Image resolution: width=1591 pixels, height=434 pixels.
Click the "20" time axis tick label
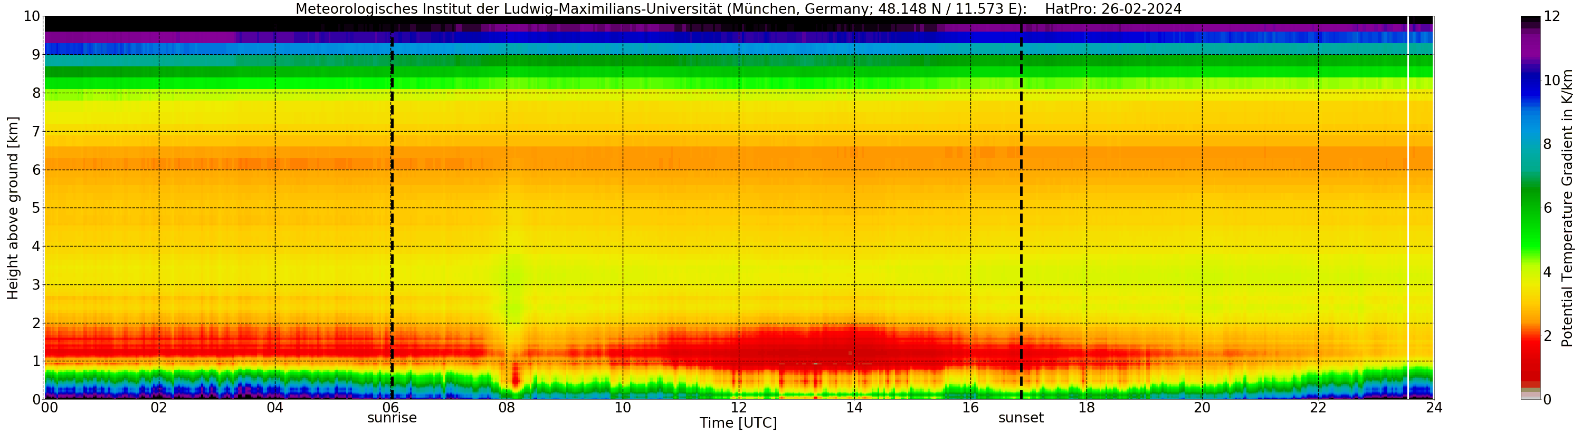pos(1202,408)
